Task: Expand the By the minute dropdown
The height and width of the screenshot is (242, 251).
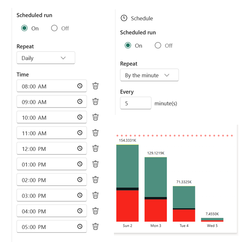Action: tap(149, 75)
